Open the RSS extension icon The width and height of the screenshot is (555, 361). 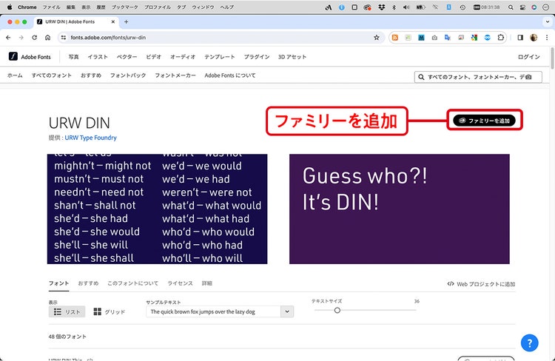pos(395,38)
